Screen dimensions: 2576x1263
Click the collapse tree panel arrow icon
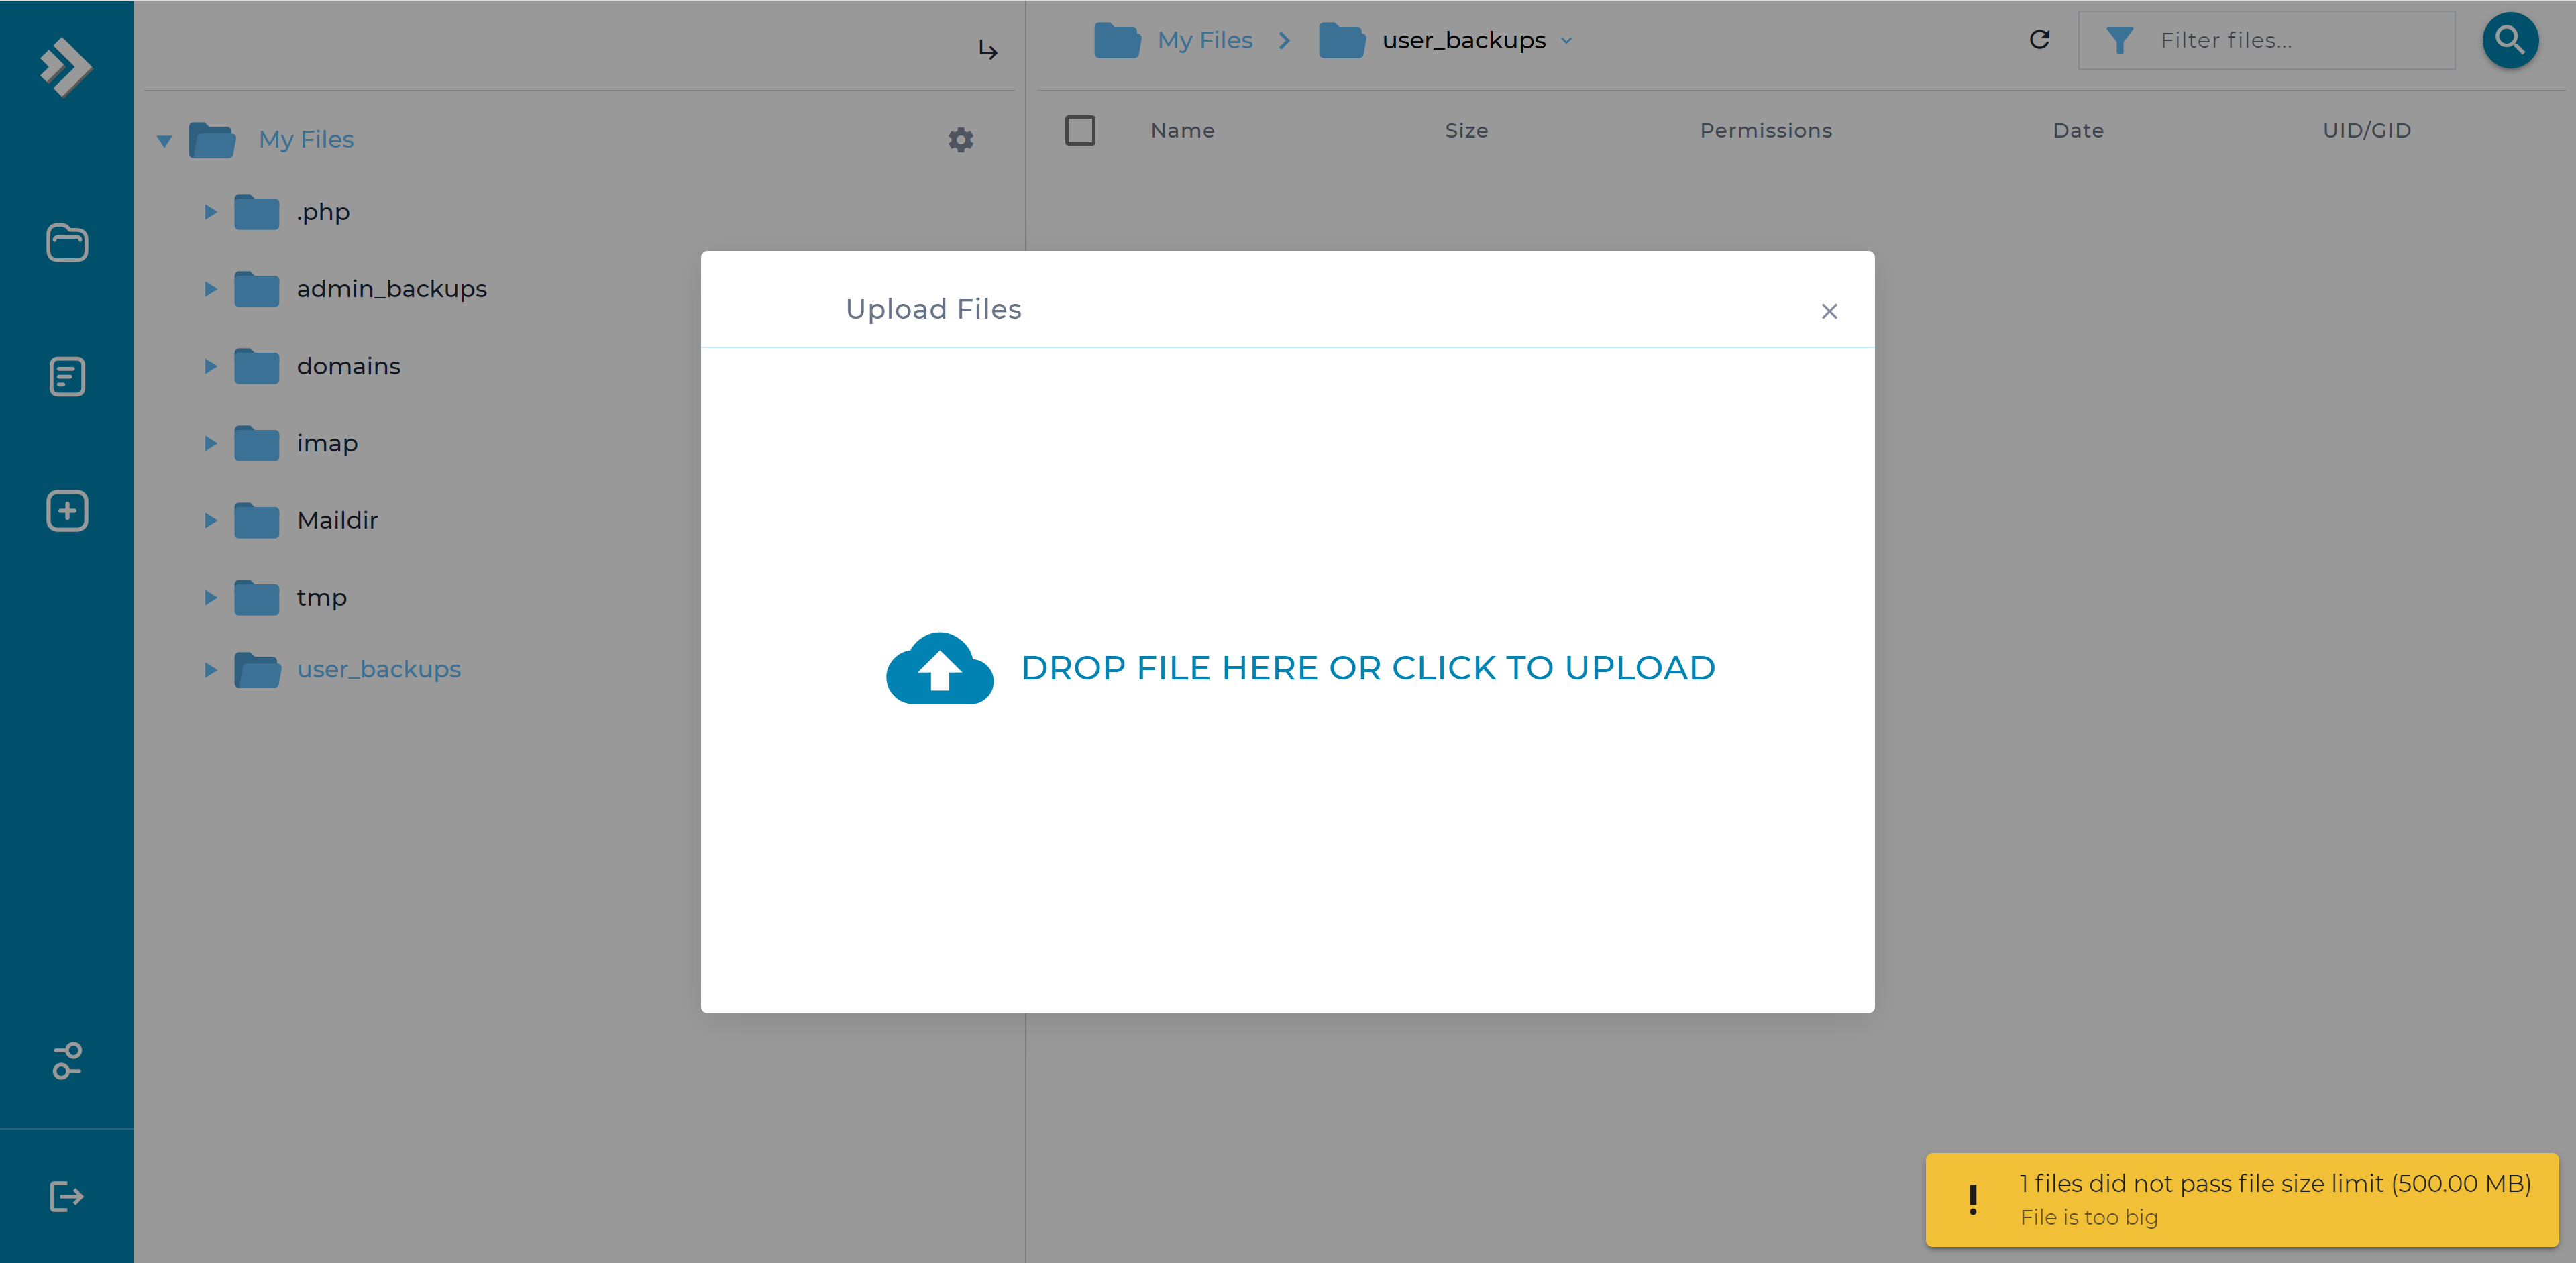[988, 50]
